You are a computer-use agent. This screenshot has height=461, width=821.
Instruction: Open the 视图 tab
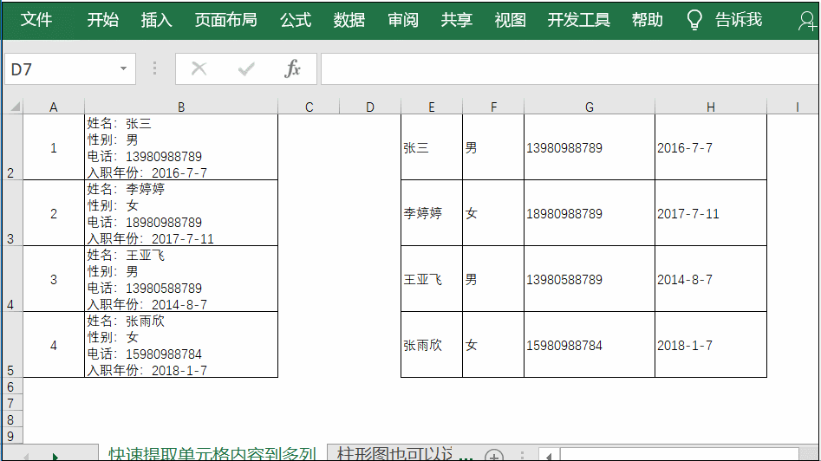click(510, 20)
